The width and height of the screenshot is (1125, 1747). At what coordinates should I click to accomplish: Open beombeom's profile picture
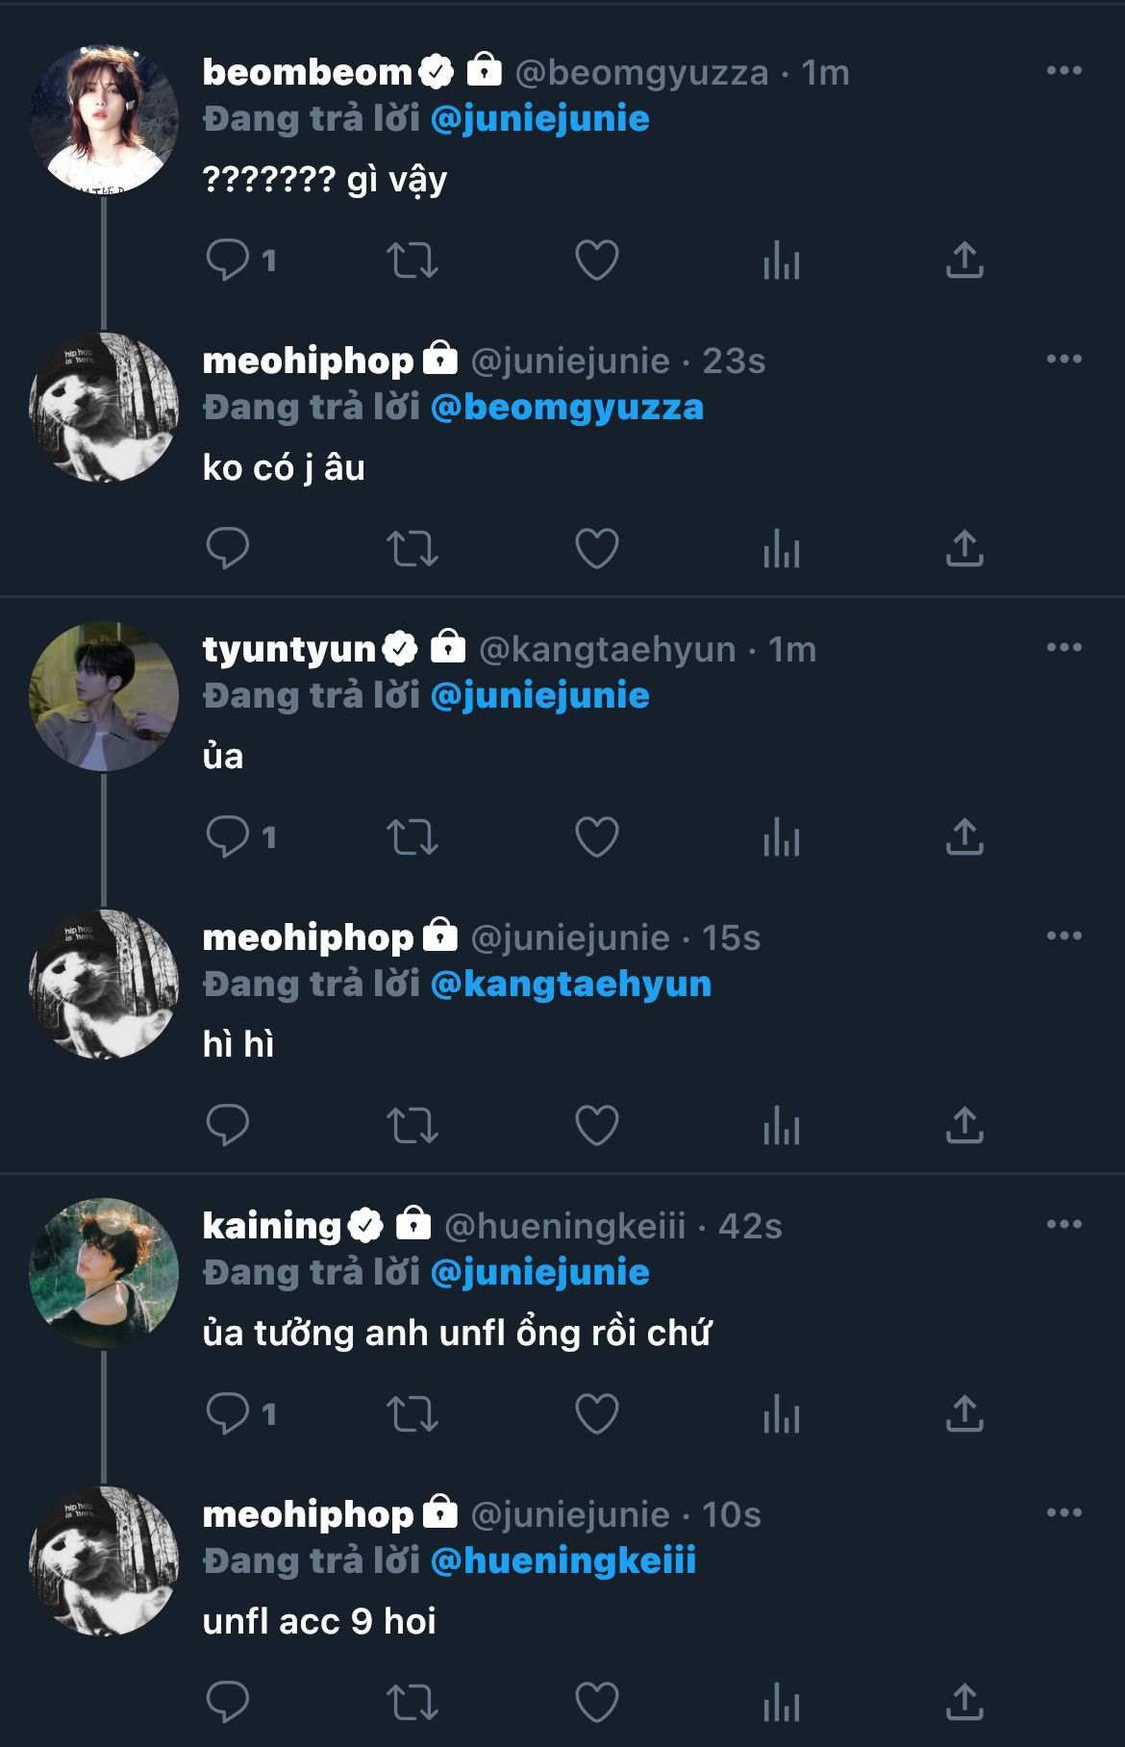click(104, 118)
